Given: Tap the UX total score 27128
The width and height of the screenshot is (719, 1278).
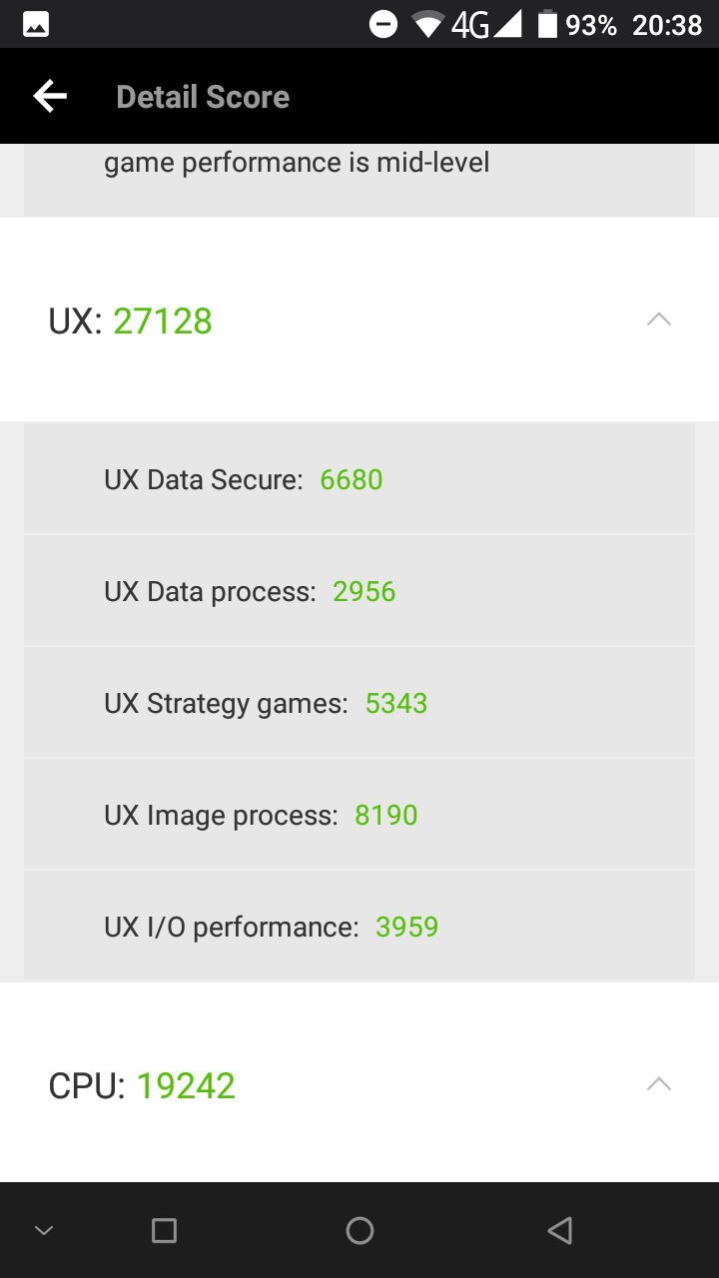Looking at the screenshot, I should coord(162,320).
